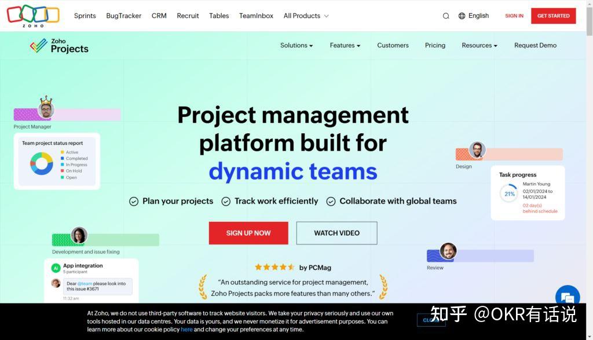This screenshot has height=340, width=593.
Task: Click the GET STARTED button
Action: (x=553, y=16)
